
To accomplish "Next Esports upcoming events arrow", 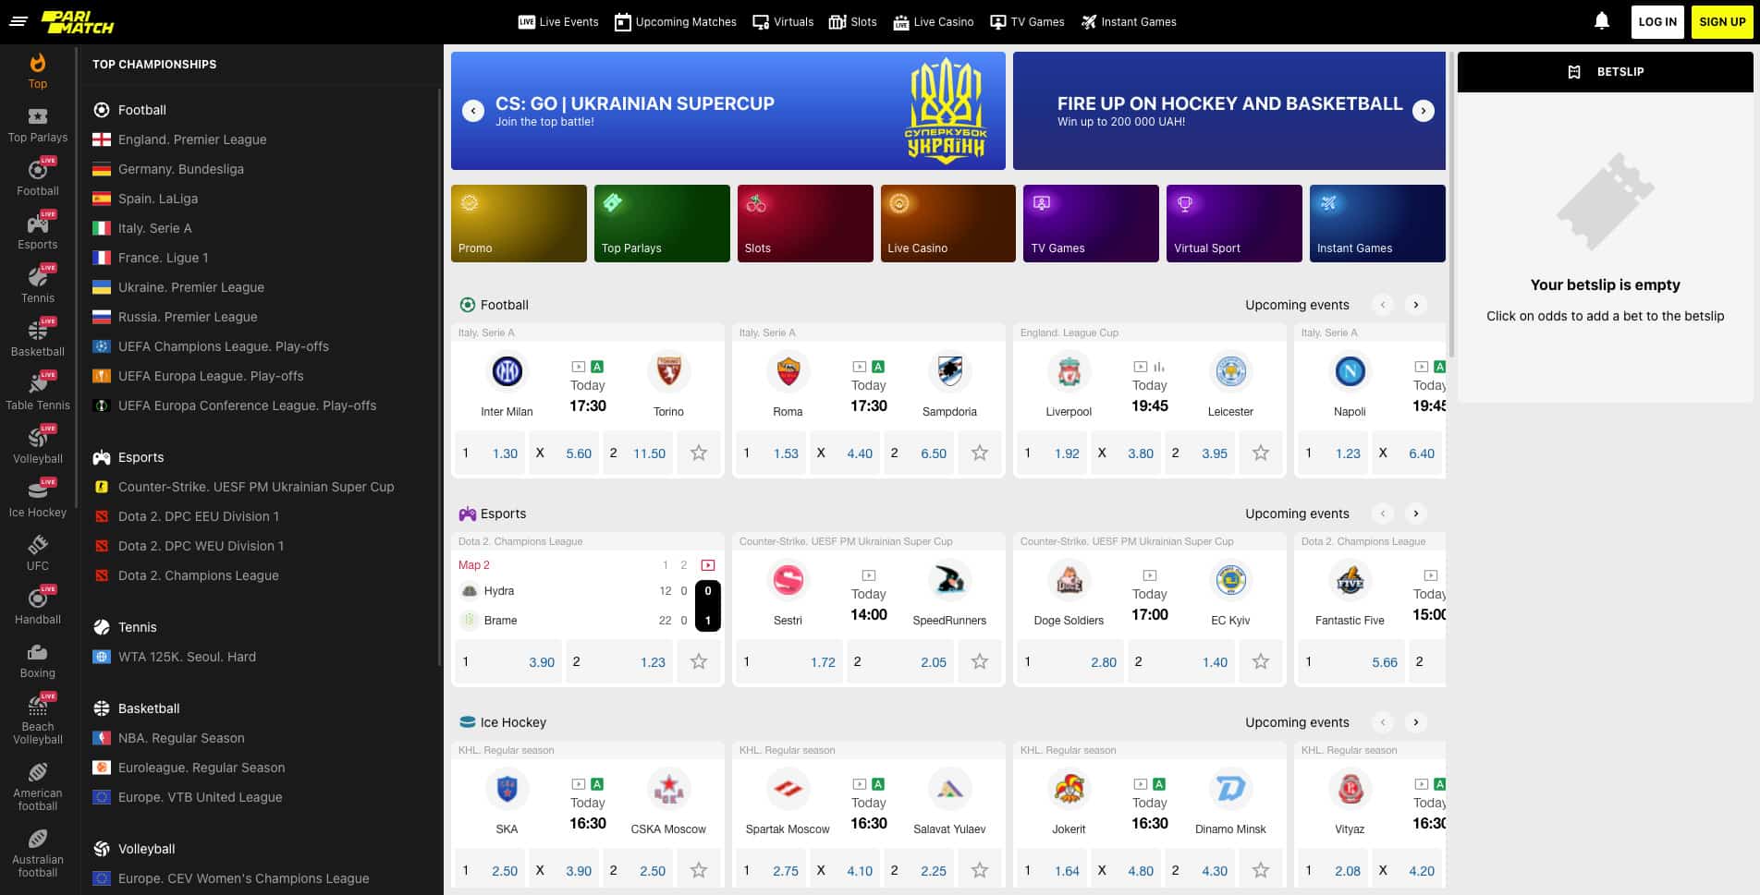I will click(1416, 514).
